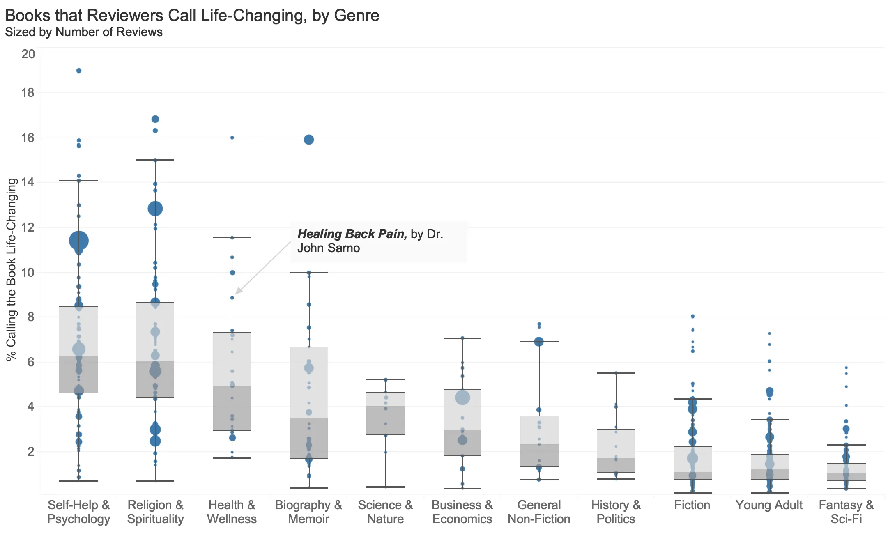888x533 pixels.
Task: Click the Health & Wellness axis label
Action: coord(232,512)
